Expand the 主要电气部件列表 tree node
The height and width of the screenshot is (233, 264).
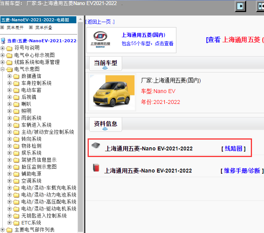coord(2,230)
